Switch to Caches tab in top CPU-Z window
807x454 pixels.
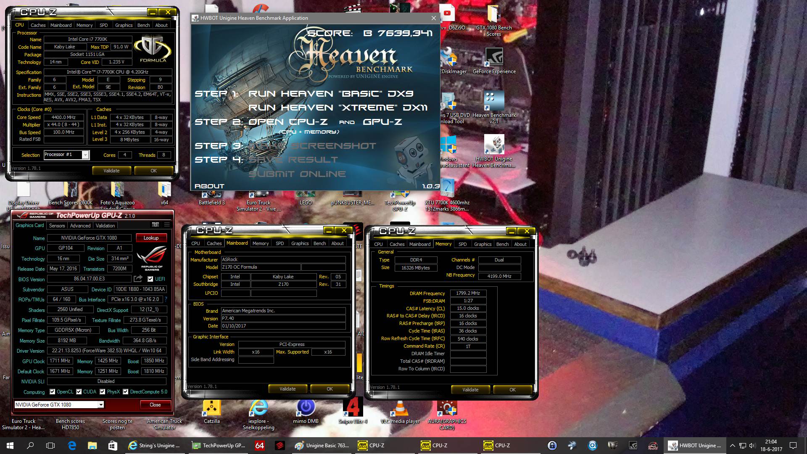coord(38,25)
